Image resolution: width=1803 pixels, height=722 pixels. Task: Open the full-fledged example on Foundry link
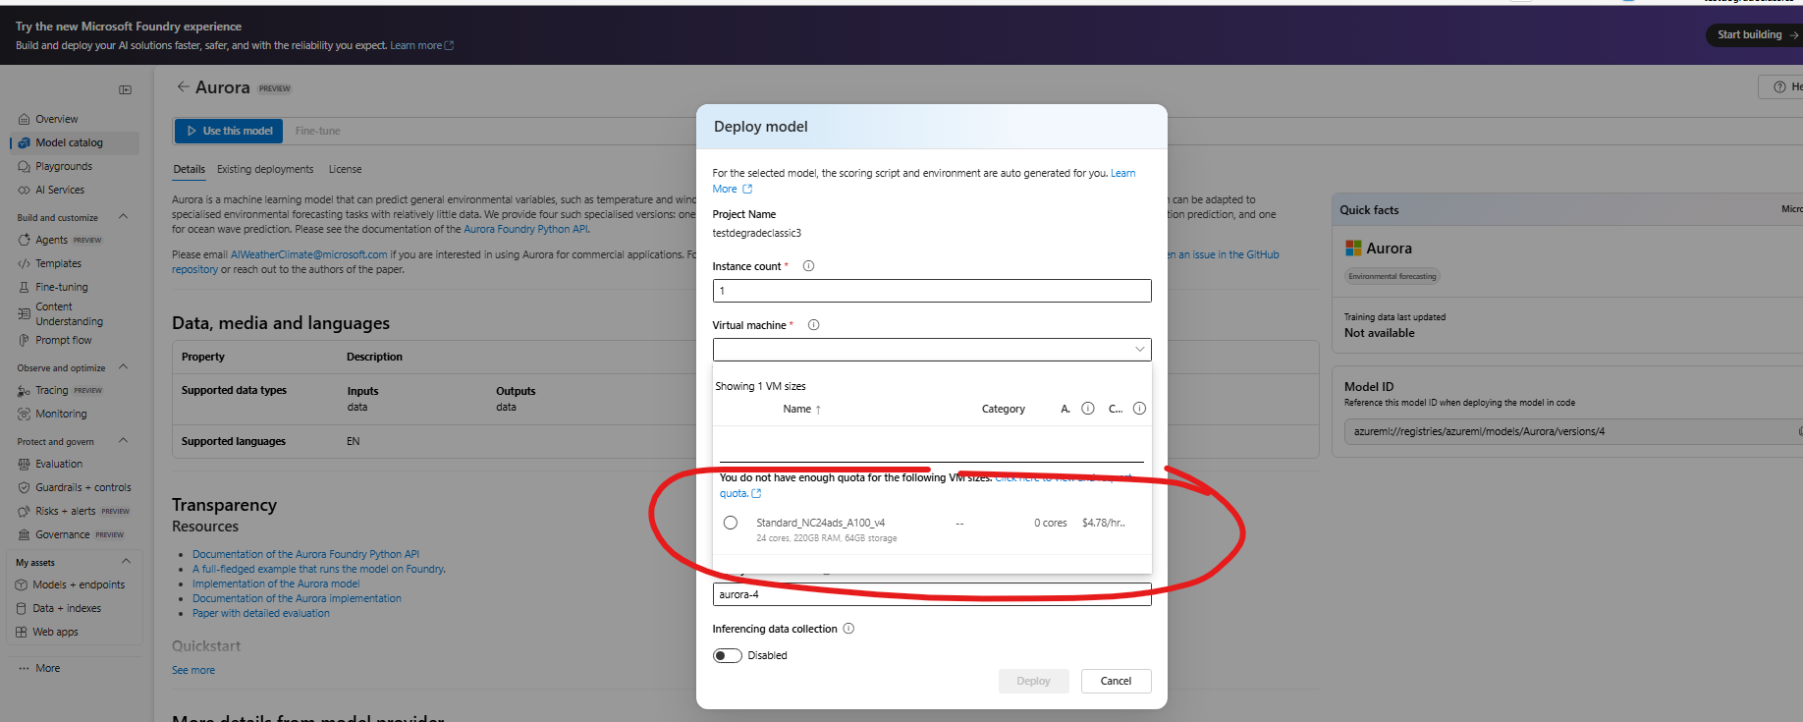coord(319,569)
